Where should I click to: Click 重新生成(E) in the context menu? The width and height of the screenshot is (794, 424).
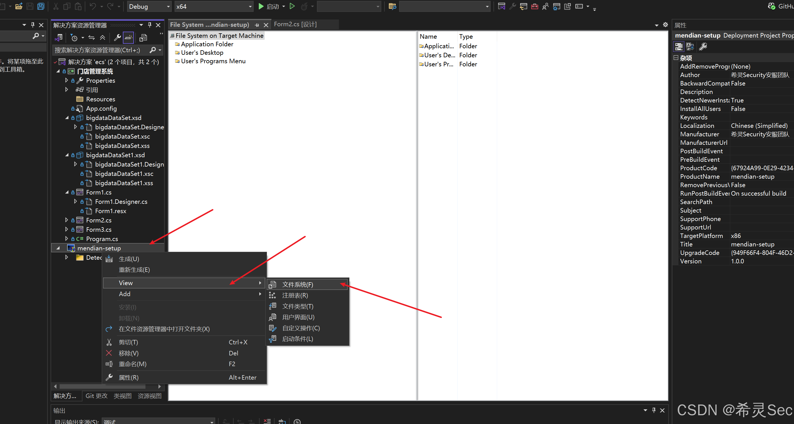(134, 270)
